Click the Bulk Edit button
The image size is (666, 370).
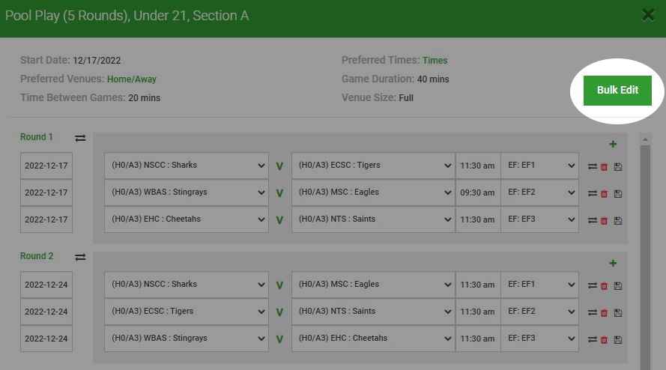pos(617,91)
